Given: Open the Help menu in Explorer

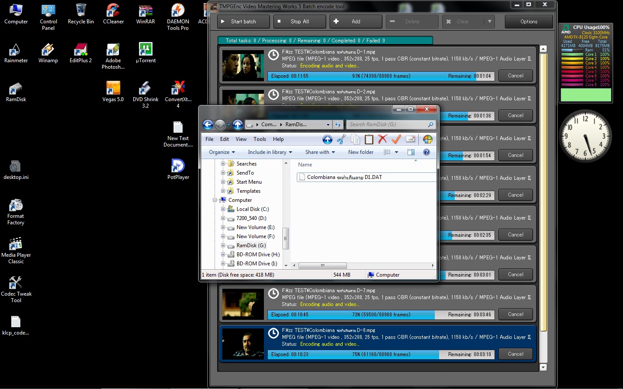Looking at the screenshot, I should 278,139.
